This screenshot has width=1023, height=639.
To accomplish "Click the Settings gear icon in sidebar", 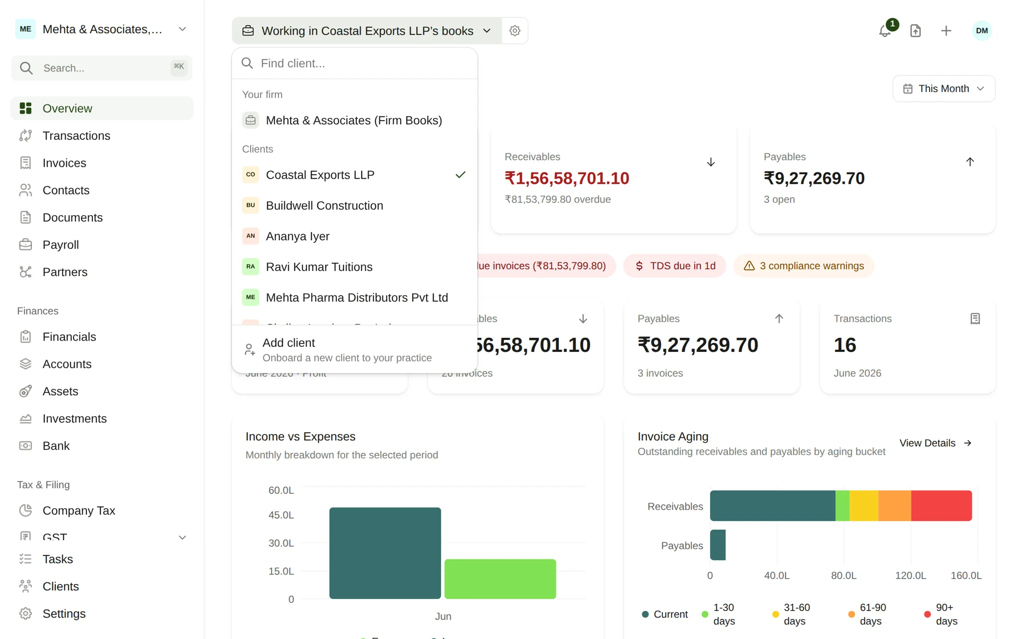I will [x=25, y=614].
